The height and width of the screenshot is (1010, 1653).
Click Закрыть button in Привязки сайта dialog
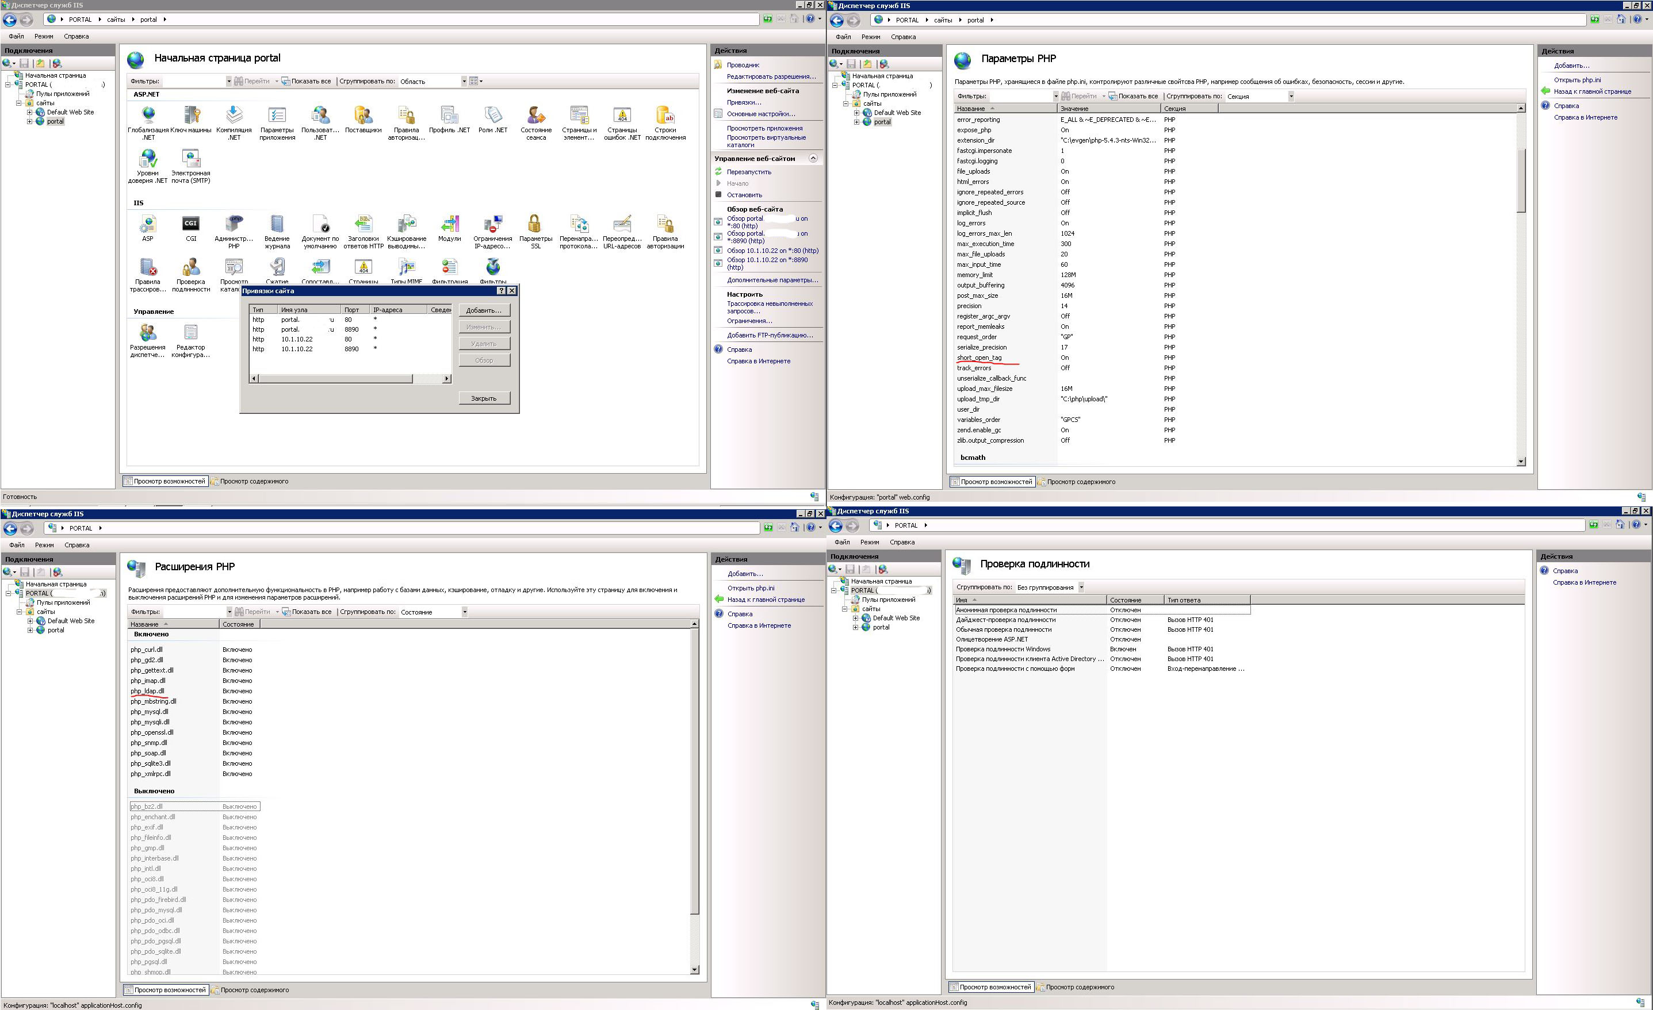[484, 398]
